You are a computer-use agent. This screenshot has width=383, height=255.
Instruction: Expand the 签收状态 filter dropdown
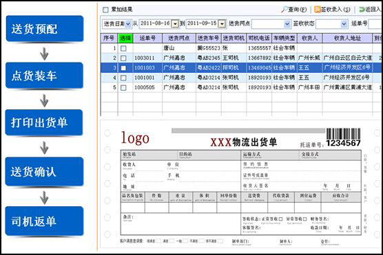[x=344, y=24]
